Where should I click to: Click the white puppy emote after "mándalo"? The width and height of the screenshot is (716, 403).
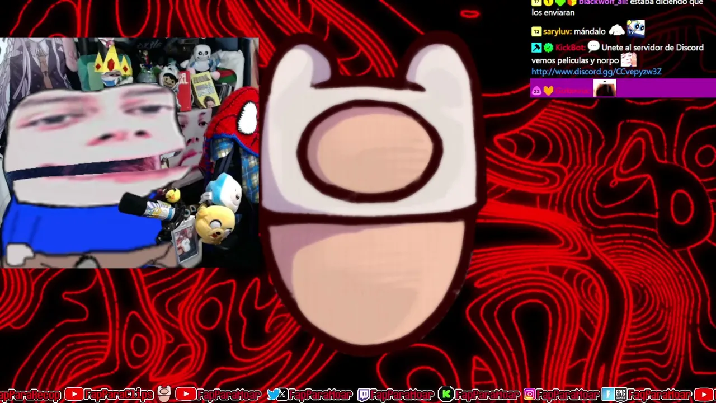pyautogui.click(x=616, y=30)
